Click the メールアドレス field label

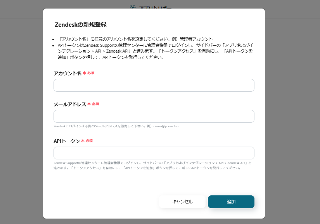[x=70, y=104]
